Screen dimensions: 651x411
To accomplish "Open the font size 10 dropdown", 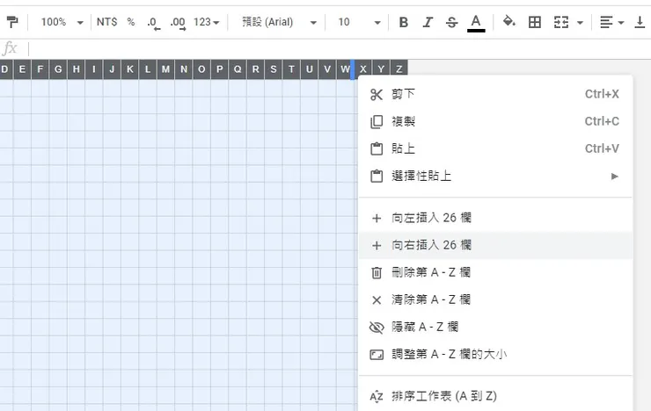I will point(359,22).
